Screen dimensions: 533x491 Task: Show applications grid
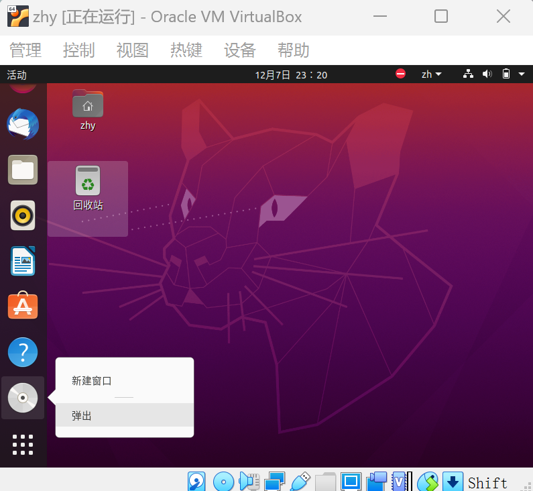point(23,445)
